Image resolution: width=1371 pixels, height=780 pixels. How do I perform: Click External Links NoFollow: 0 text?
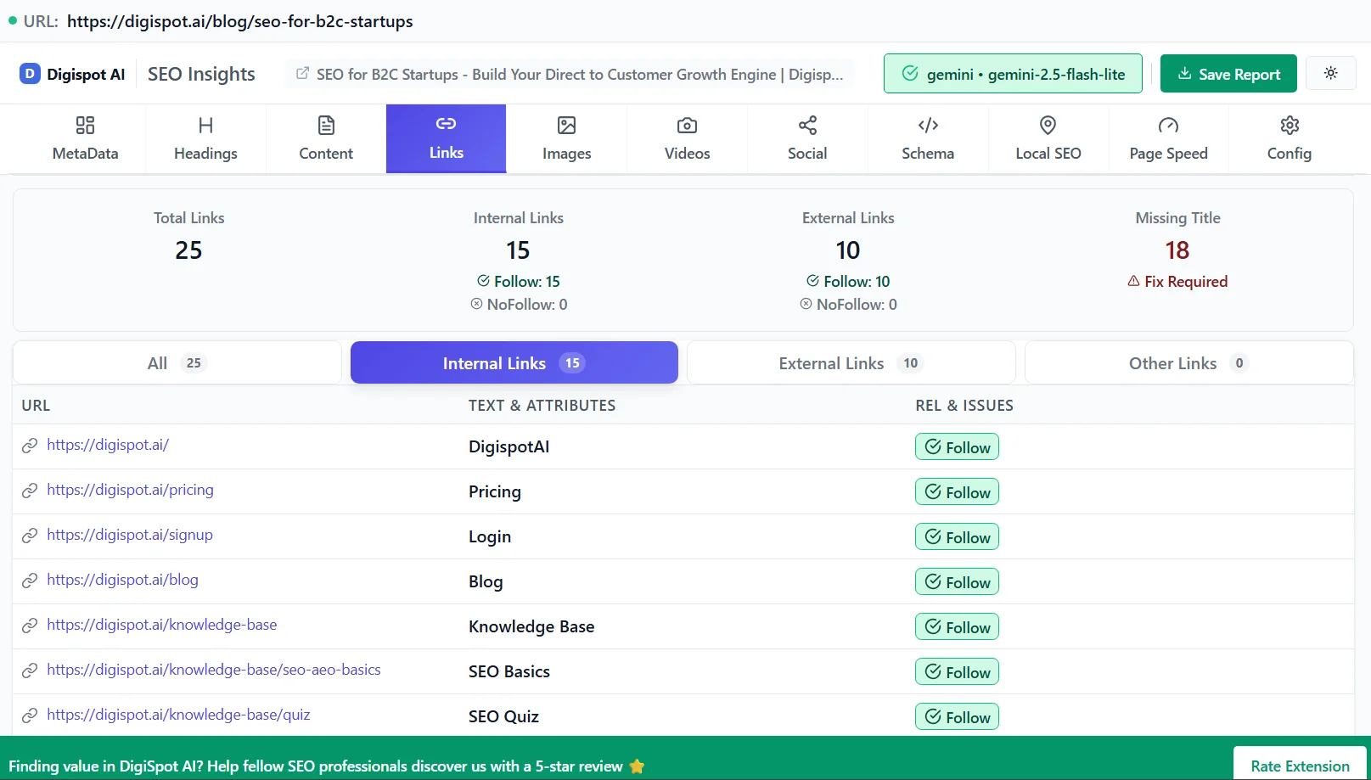coord(848,305)
